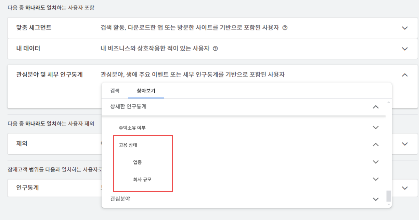This screenshot has height=220, width=419.
Task: Expand the 관심분야 category chevron
Action: (376, 199)
